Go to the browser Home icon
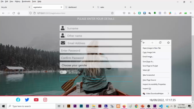This screenshot has width=194, height=109. (x=19, y=13)
